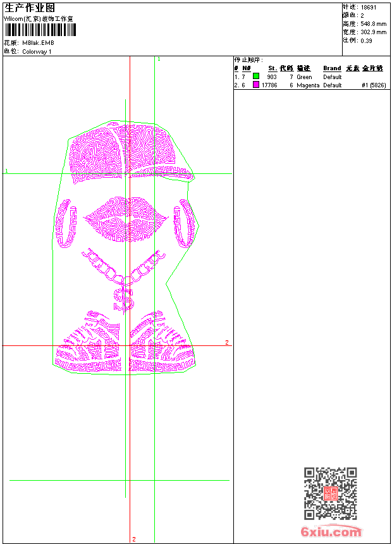Click the sequin count '#1 (5826)' value
Screen dimensions: 392x544
point(374,85)
